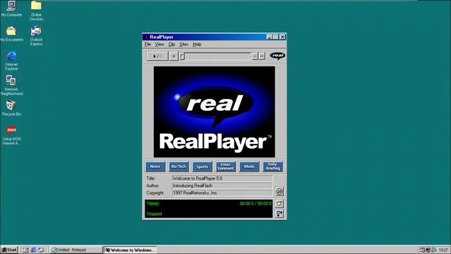Click the News channel button
The image size is (451, 254).
155,166
